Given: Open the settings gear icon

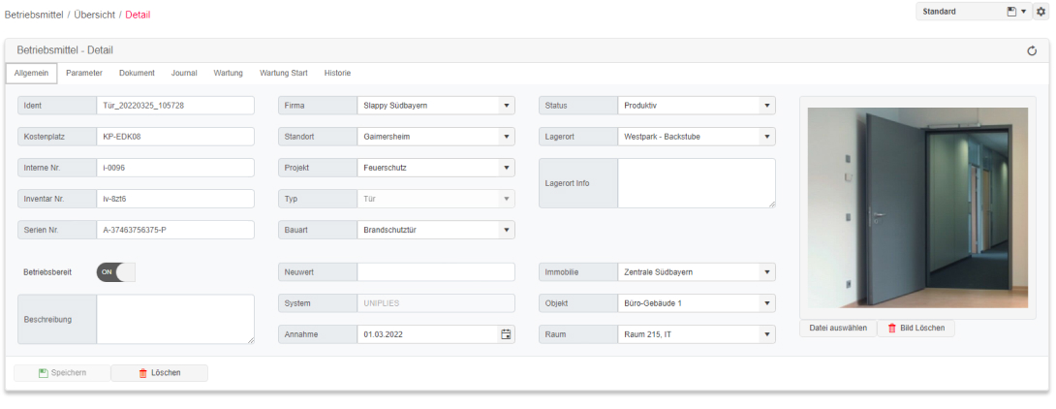Looking at the screenshot, I should 1040,12.
